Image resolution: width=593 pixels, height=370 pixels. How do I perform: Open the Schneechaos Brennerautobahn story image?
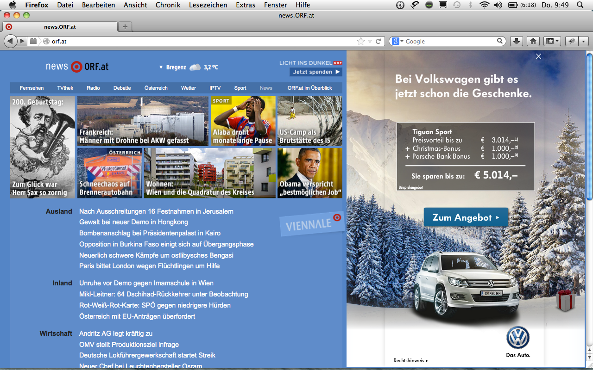point(109,173)
